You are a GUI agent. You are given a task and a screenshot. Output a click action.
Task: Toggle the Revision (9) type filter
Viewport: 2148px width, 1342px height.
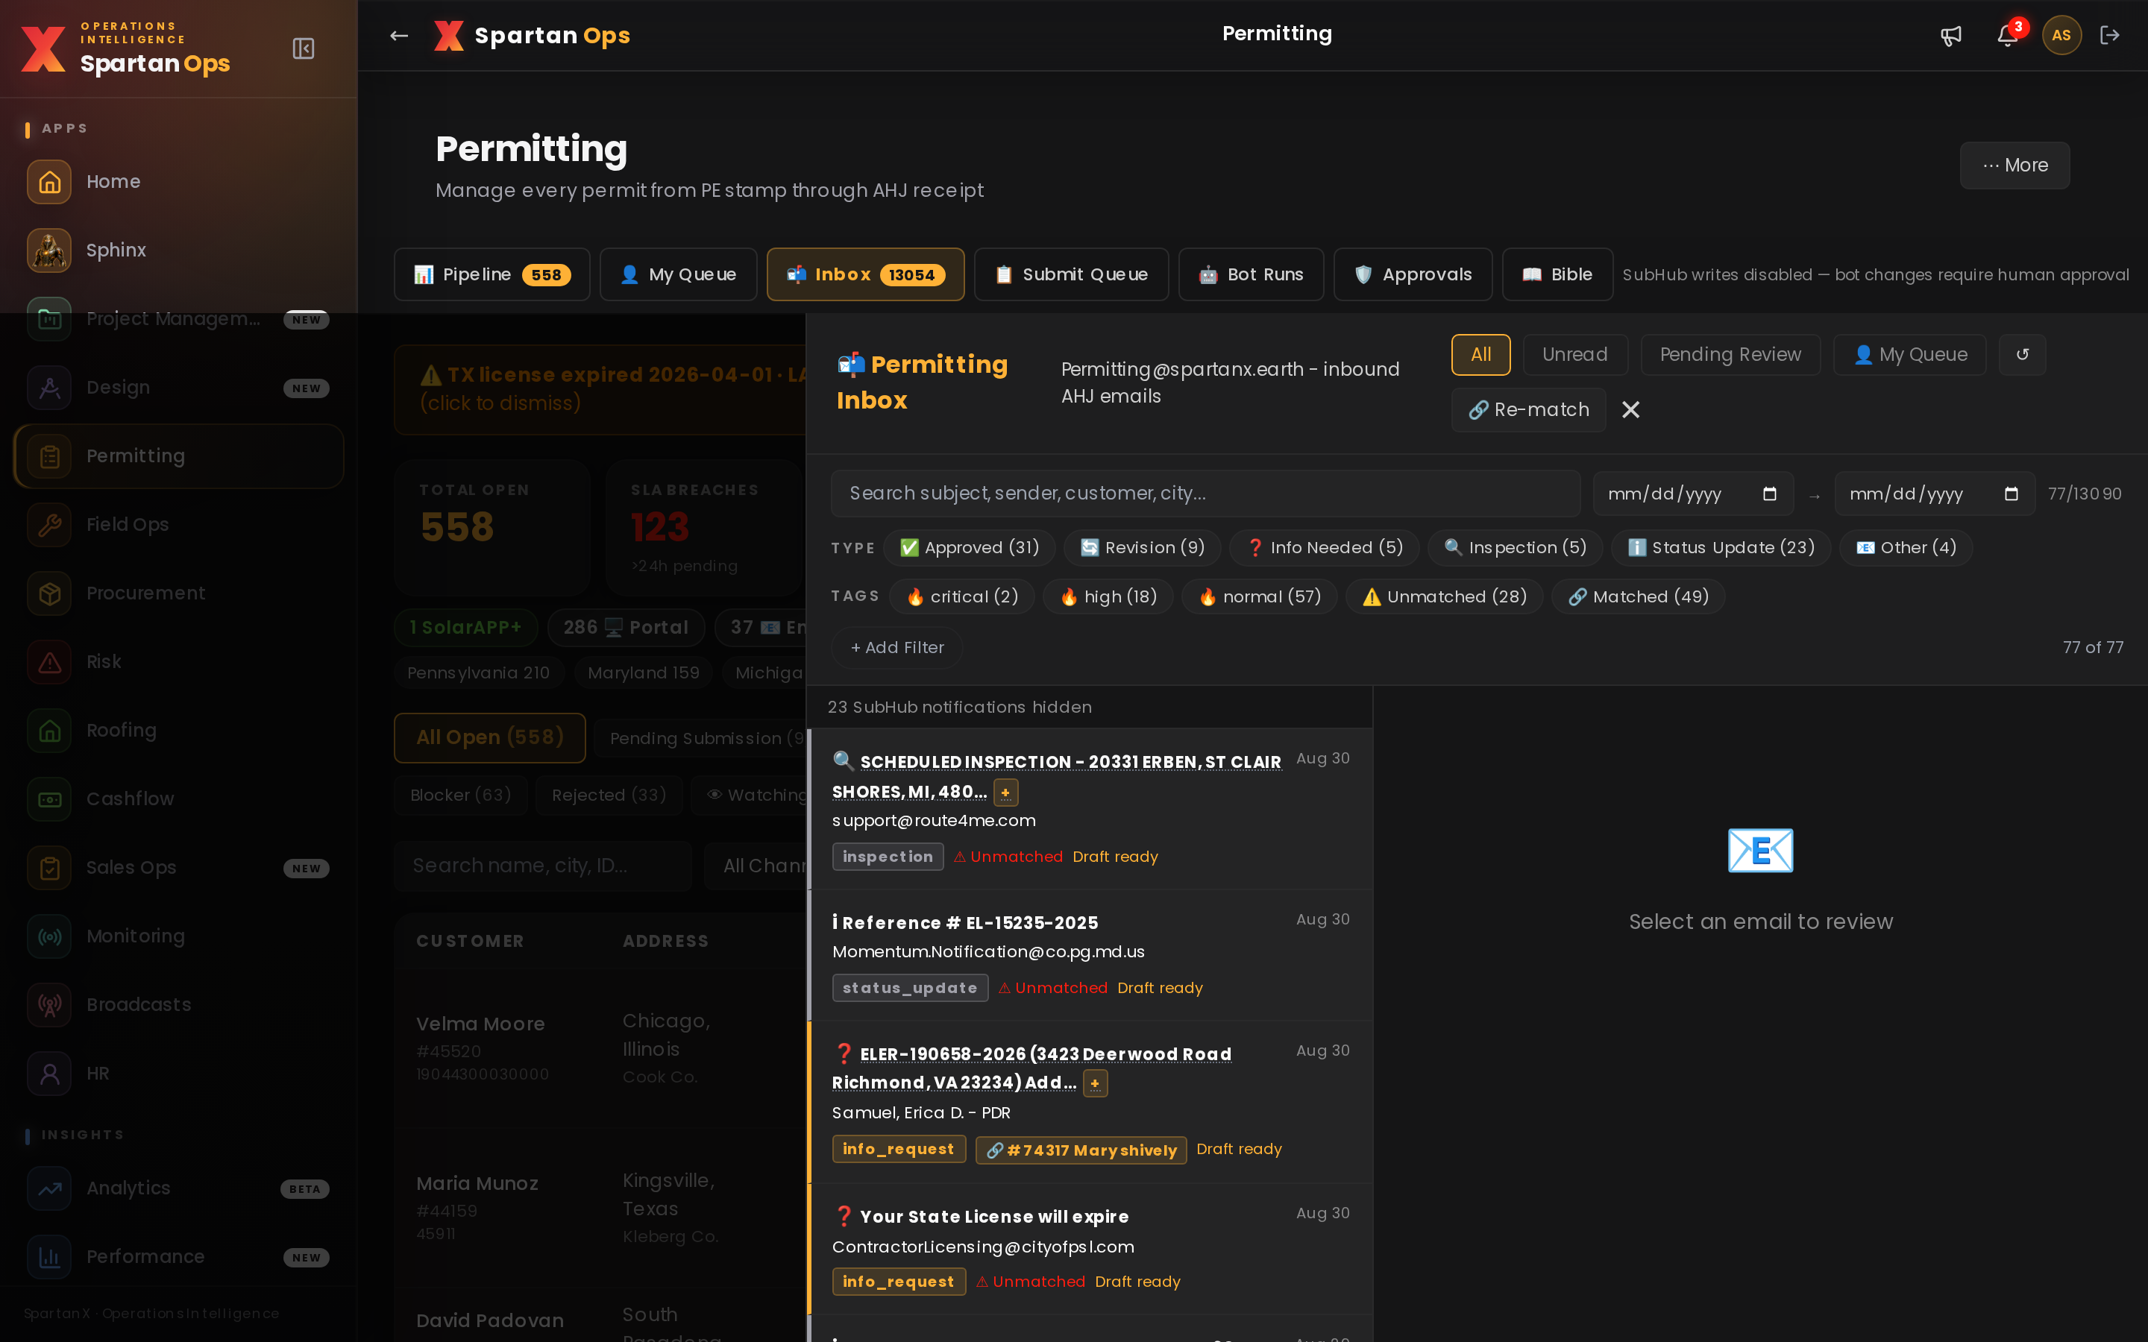(1143, 548)
